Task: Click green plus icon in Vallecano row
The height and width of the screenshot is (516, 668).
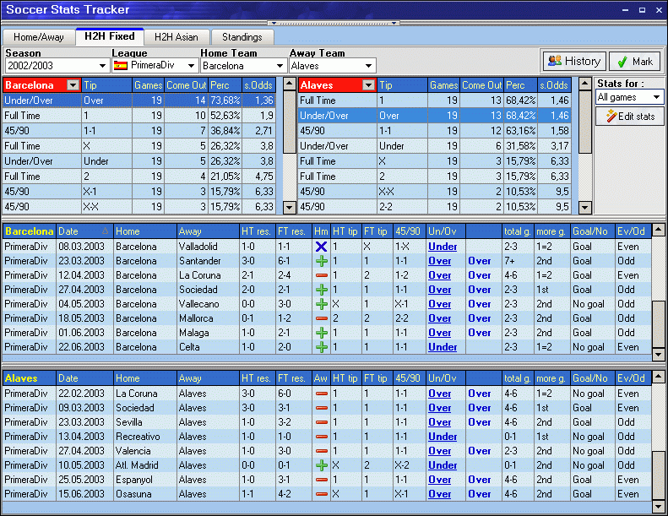Action: [321, 304]
